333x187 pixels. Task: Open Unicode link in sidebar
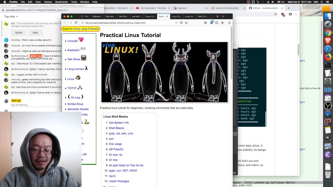click(73, 41)
